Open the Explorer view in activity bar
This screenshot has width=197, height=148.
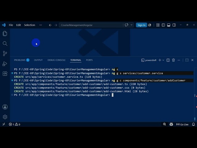tap(5, 34)
